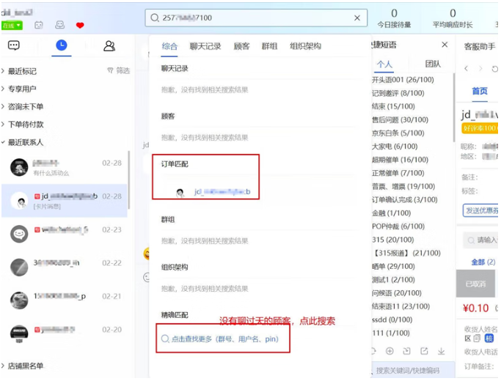Viewport: 501px width, 381px height.
Task: Refresh the customer service assistant panel
Action: tap(494, 69)
